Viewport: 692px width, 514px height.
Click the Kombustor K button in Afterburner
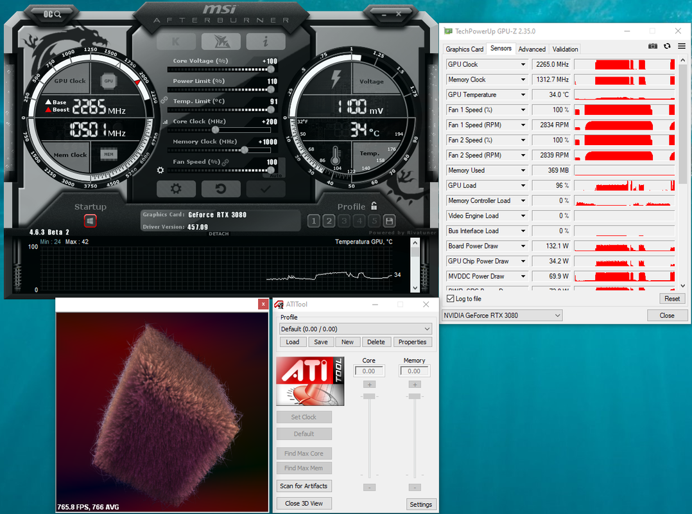[x=176, y=42]
